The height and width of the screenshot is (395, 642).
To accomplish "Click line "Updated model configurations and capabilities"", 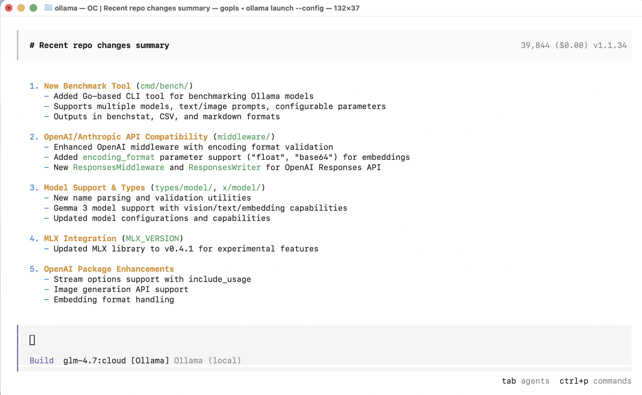I will coord(162,218).
